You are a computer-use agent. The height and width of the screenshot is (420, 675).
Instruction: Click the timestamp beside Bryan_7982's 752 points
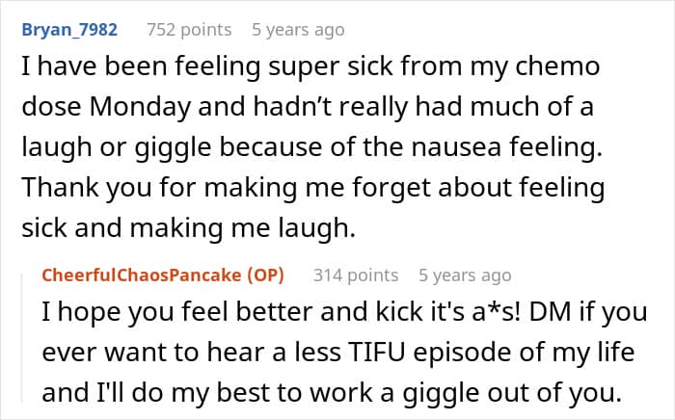[298, 30]
